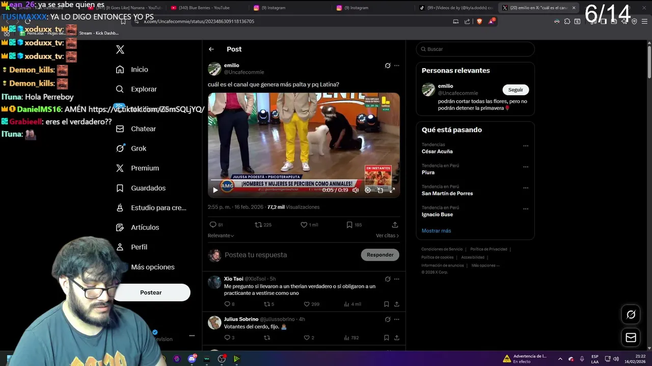Switch to the kyla.dodds TikTok tab

pyautogui.click(x=456, y=8)
